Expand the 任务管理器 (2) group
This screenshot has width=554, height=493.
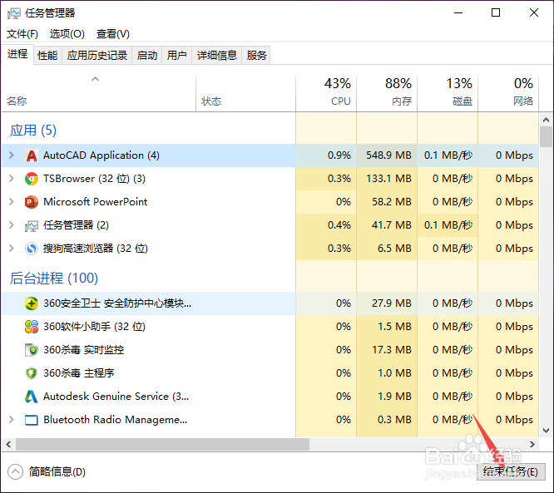(12, 225)
